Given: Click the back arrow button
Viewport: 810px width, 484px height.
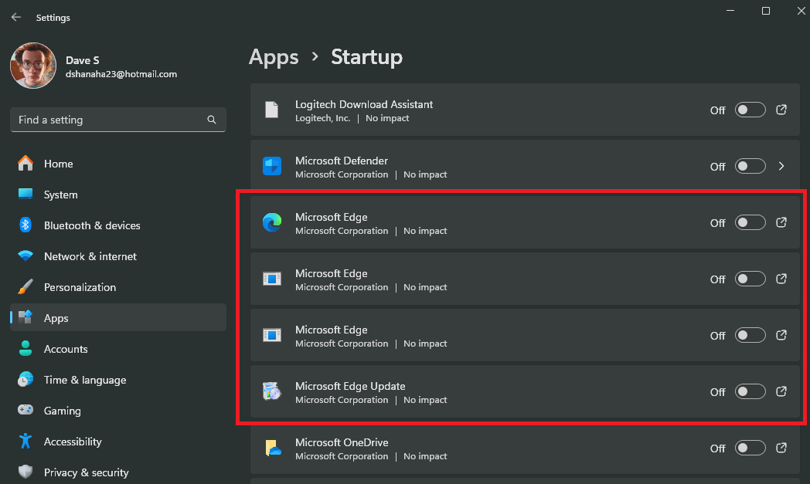Looking at the screenshot, I should pyautogui.click(x=15, y=17).
